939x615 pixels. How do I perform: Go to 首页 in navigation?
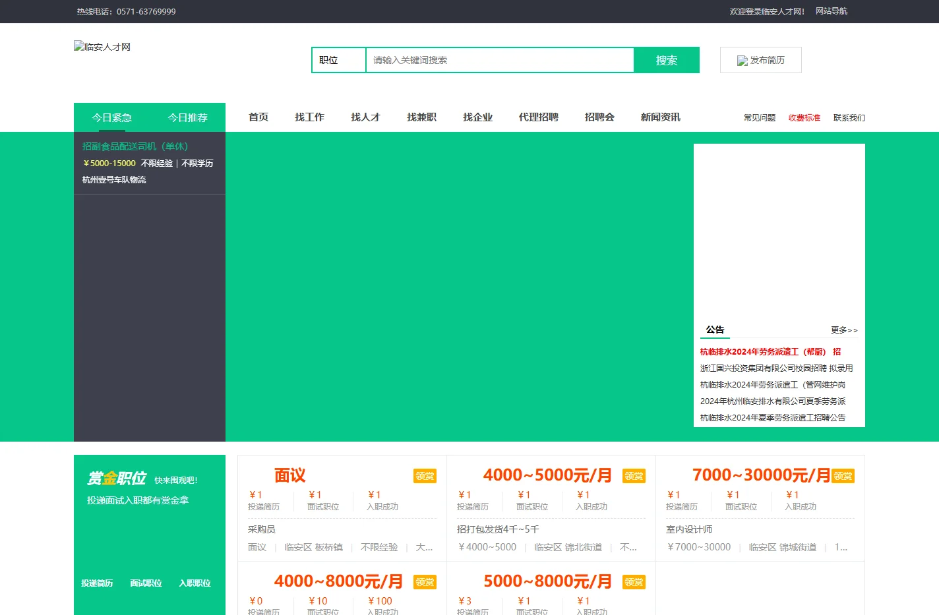258,117
